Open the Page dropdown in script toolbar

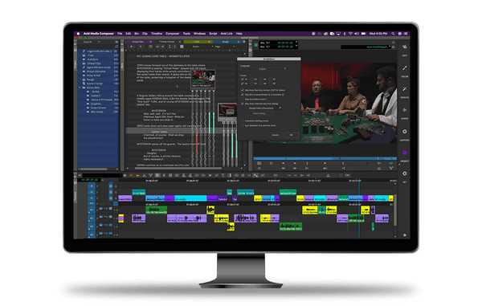(x=225, y=47)
